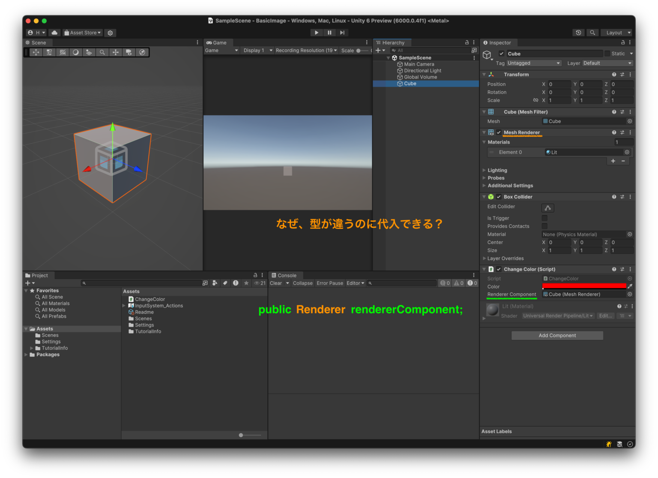
Task: Expand the Lighting section in the Inspector
Action: pos(484,170)
